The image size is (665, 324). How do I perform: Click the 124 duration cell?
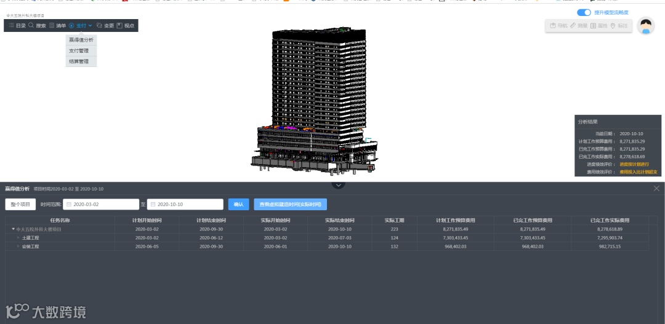point(395,237)
